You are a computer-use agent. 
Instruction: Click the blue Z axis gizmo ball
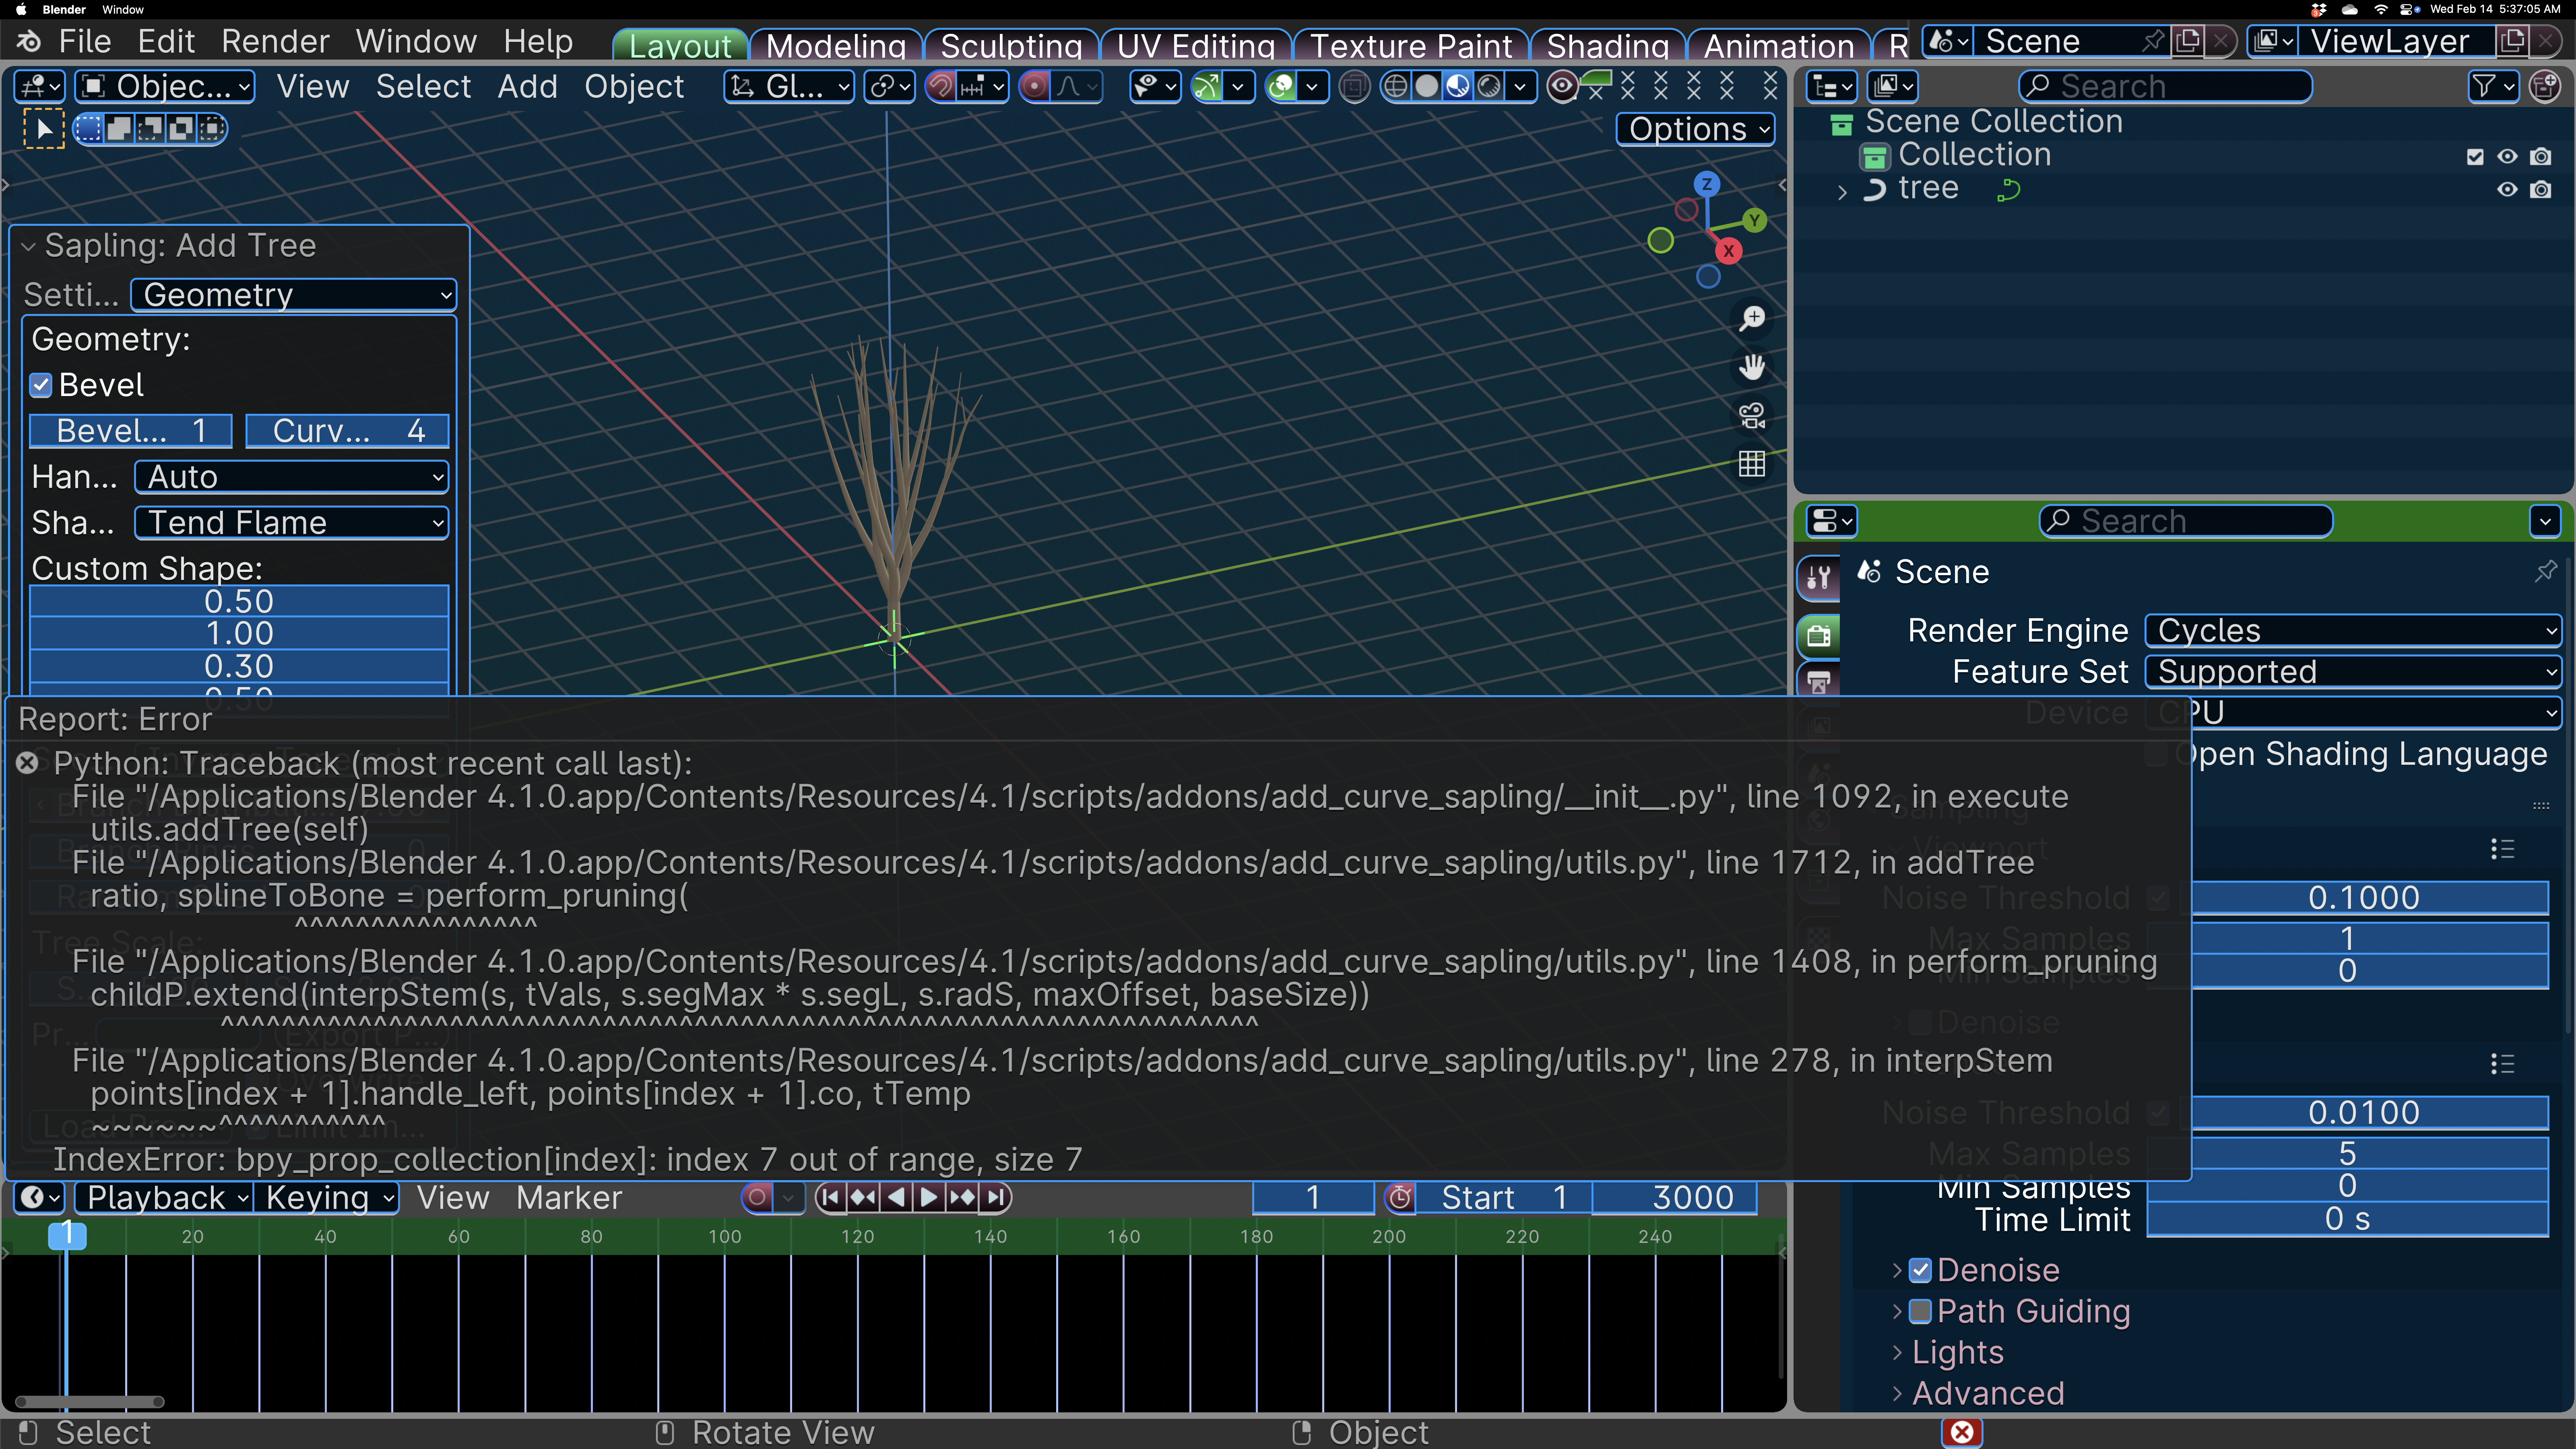click(x=1707, y=184)
